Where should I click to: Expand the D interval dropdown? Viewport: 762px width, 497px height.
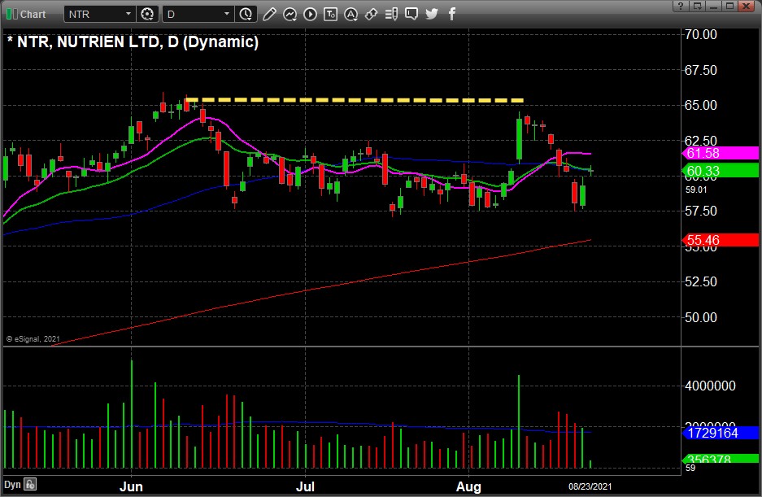tap(226, 14)
